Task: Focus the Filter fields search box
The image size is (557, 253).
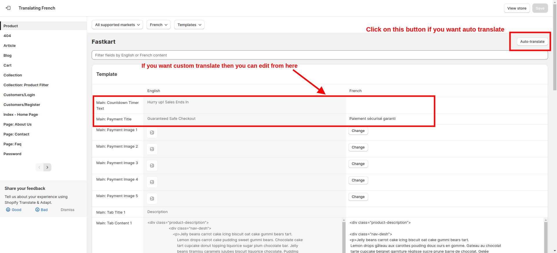Action: 320,55
